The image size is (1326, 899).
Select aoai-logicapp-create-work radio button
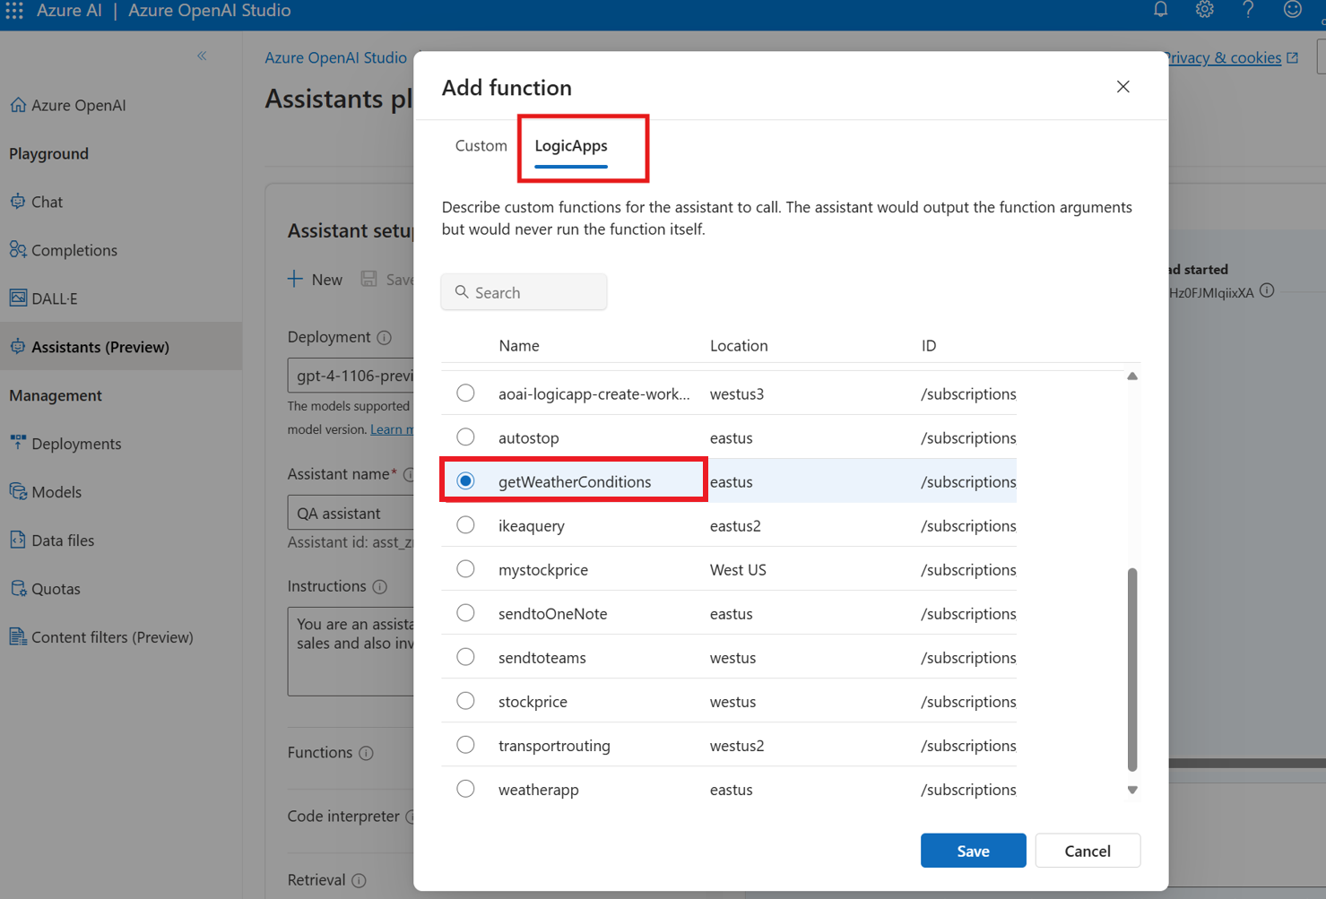coord(465,393)
